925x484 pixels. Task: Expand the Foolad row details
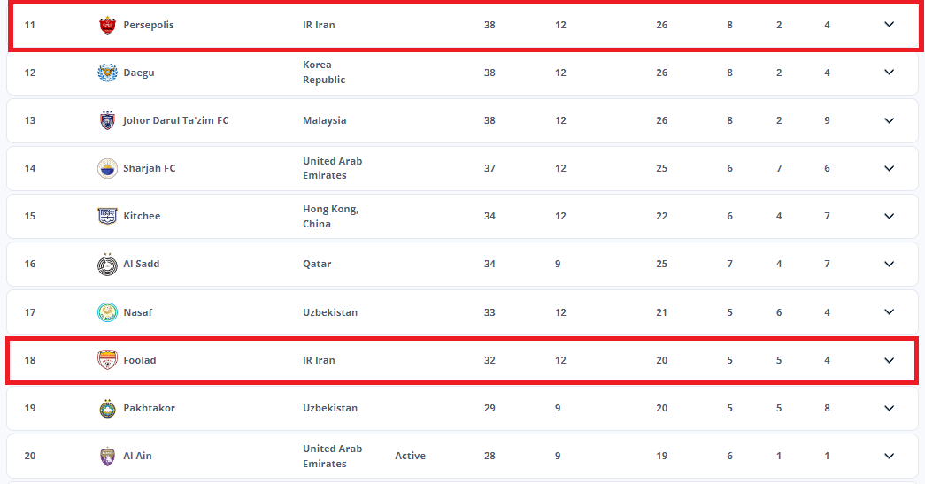[889, 360]
